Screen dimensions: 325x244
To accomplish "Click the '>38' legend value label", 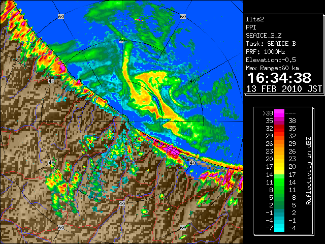I will pos(268,113).
